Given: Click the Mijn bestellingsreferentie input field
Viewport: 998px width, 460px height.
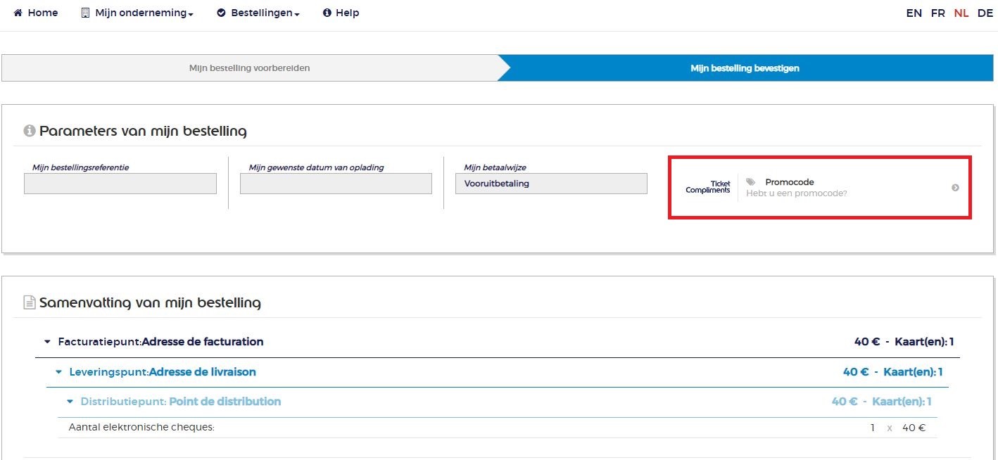Looking at the screenshot, I should point(120,184).
